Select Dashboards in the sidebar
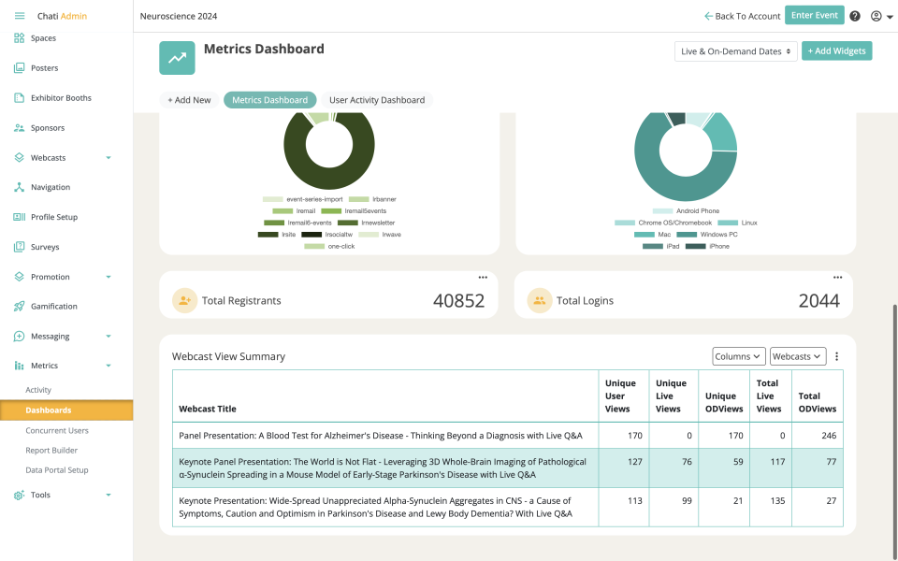Image resolution: width=898 pixels, height=561 pixels. pos(66,410)
